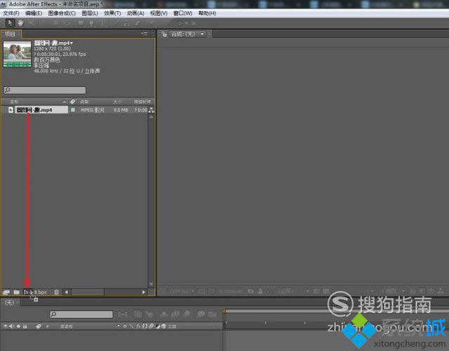Open the 图像合成(C) menu
Image resolution: width=449 pixels, height=351 pixels.
(x=62, y=13)
